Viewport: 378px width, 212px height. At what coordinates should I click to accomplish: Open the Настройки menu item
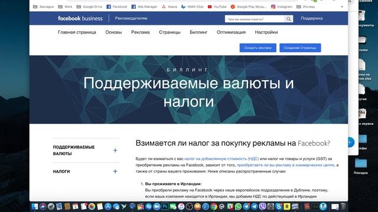click(266, 32)
